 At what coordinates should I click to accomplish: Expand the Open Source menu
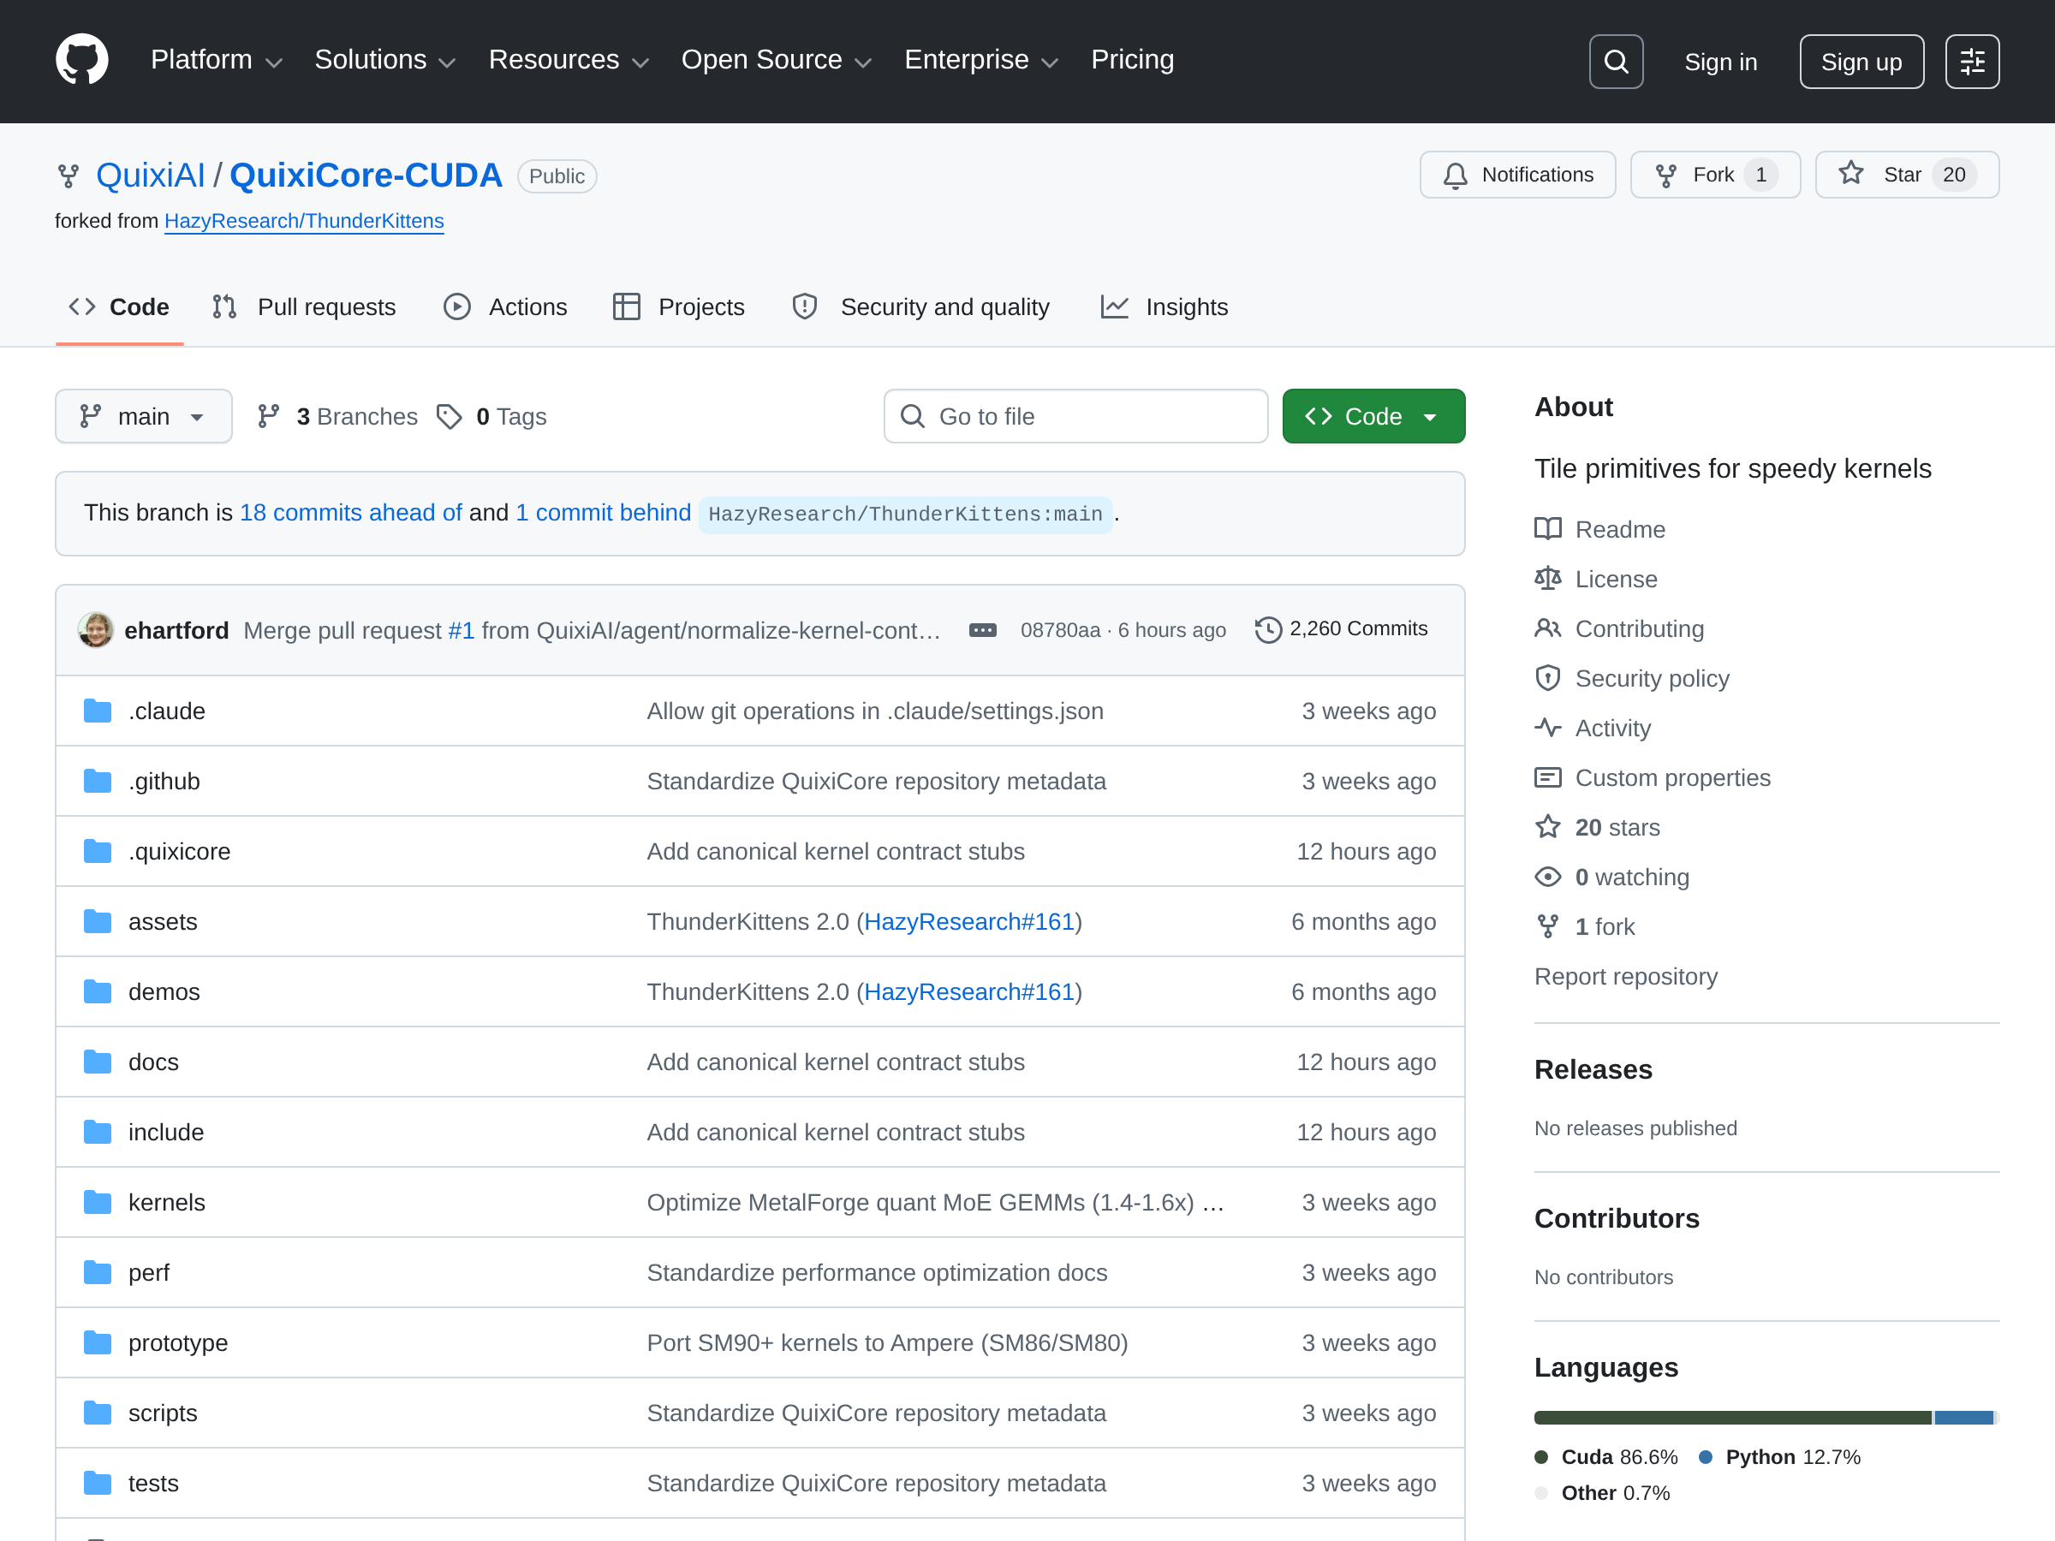pos(776,61)
